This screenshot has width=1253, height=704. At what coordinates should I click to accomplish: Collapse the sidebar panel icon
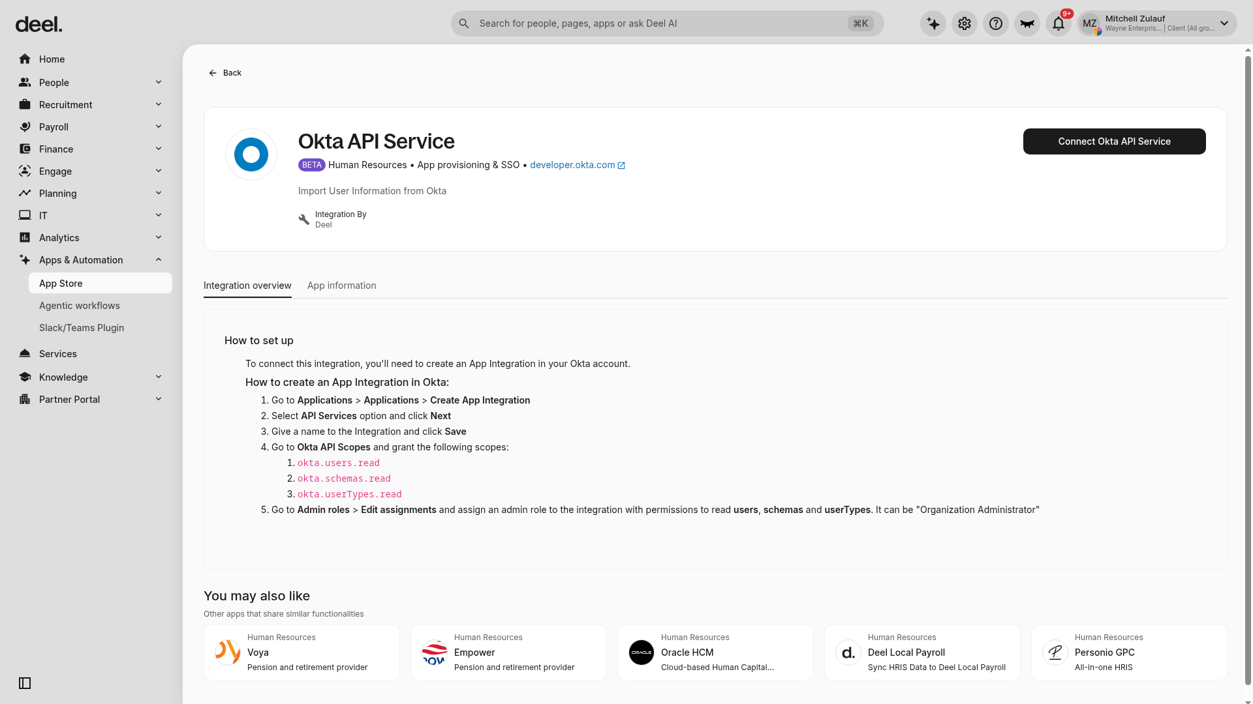click(25, 683)
